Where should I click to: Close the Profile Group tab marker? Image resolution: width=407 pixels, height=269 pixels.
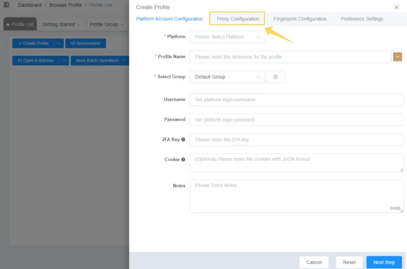[122, 25]
